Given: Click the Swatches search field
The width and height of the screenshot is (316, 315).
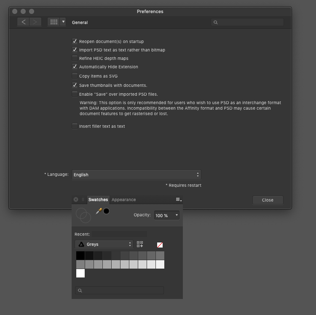Looking at the screenshot, I should (x=119, y=291).
